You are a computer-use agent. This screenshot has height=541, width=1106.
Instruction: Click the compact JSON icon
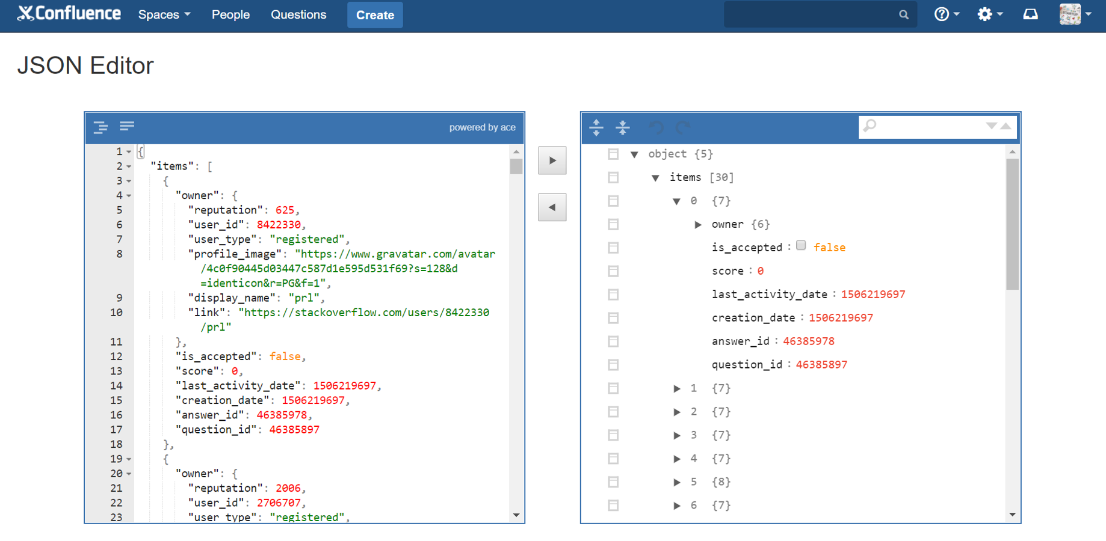127,126
